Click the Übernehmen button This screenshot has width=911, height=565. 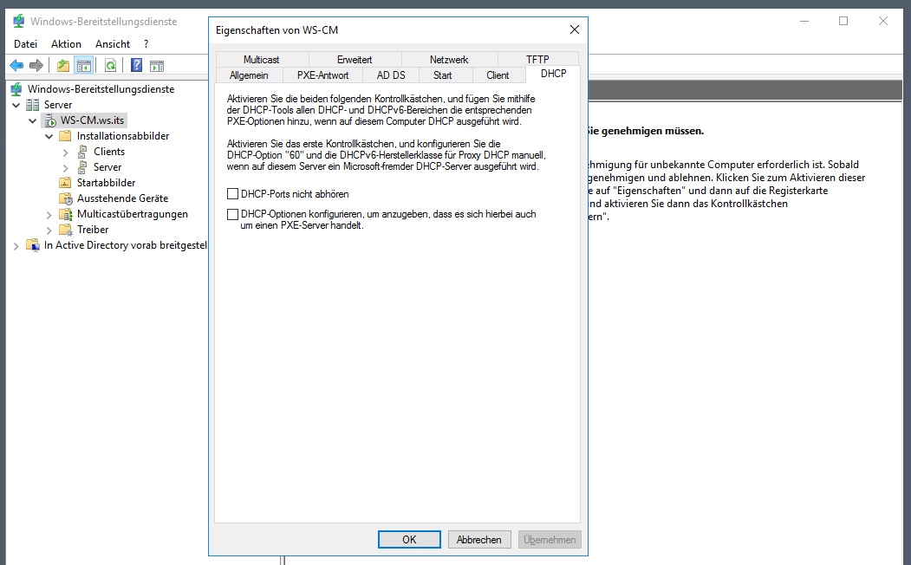(550, 540)
